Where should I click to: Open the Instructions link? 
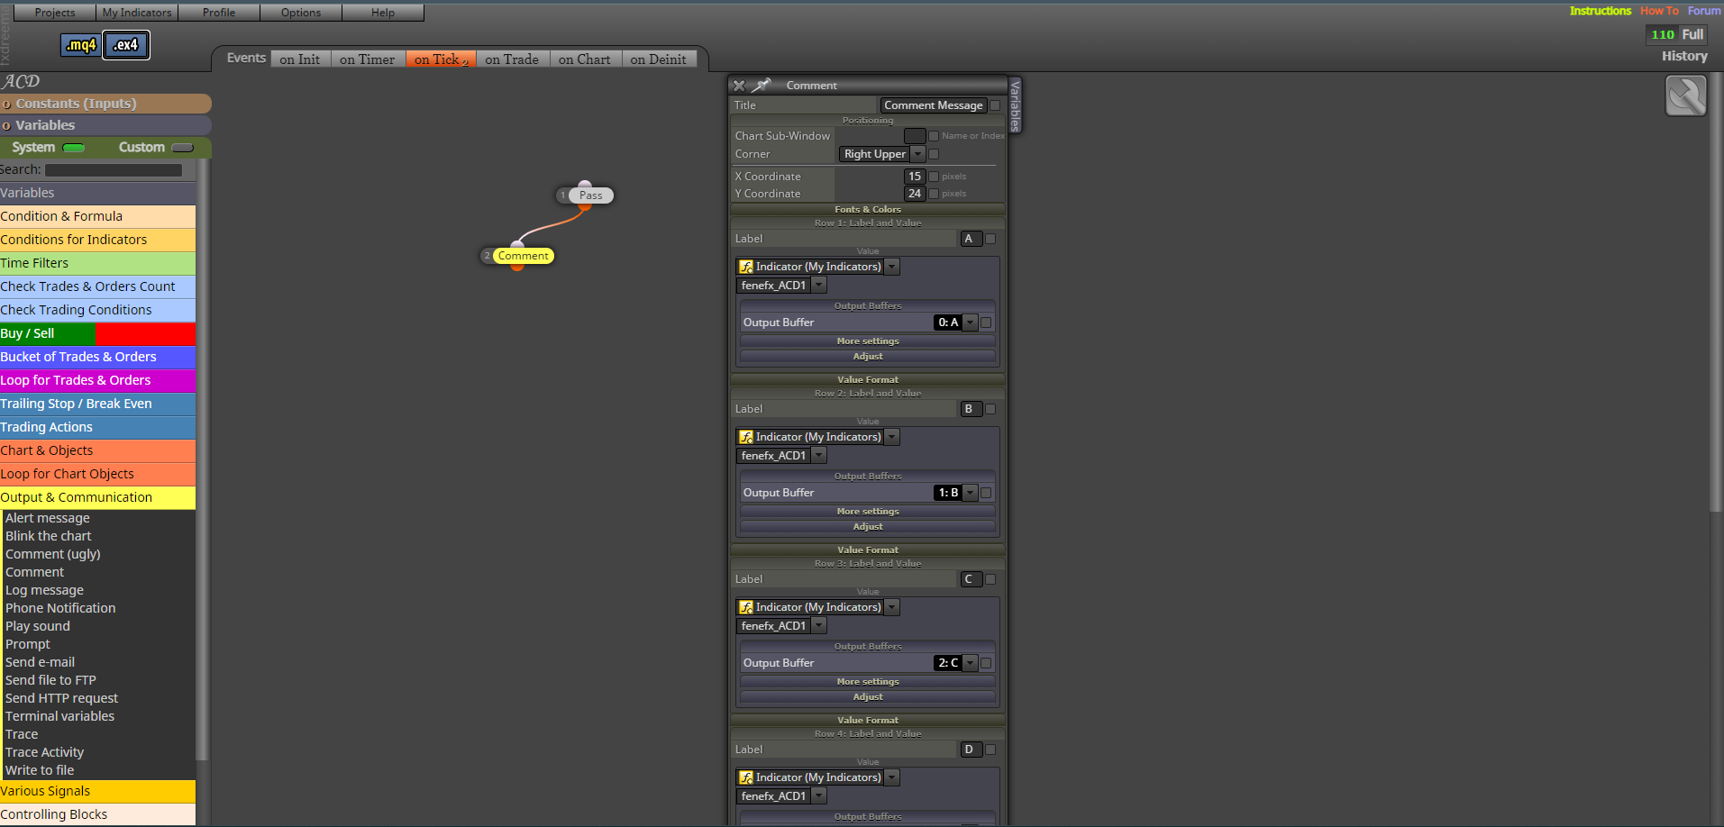point(1601,11)
